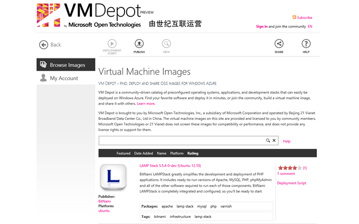Screen dimensions: 359x224
Task: Click the lamp stack package tag
Action: coord(185,207)
